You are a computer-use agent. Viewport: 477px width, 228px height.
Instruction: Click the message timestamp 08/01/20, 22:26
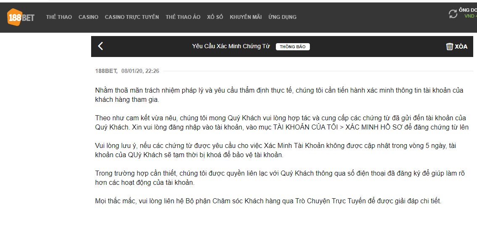tap(140, 71)
